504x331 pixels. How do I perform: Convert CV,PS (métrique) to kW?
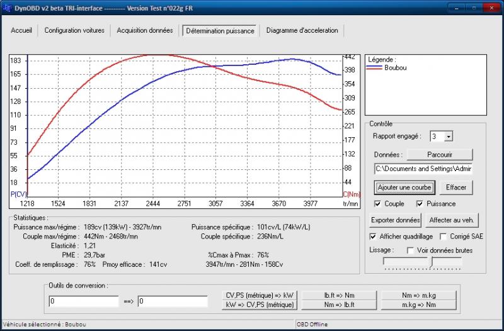[x=260, y=295]
